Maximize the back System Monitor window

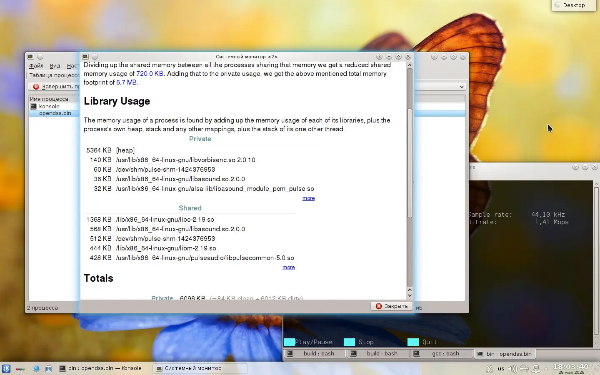coord(453,57)
